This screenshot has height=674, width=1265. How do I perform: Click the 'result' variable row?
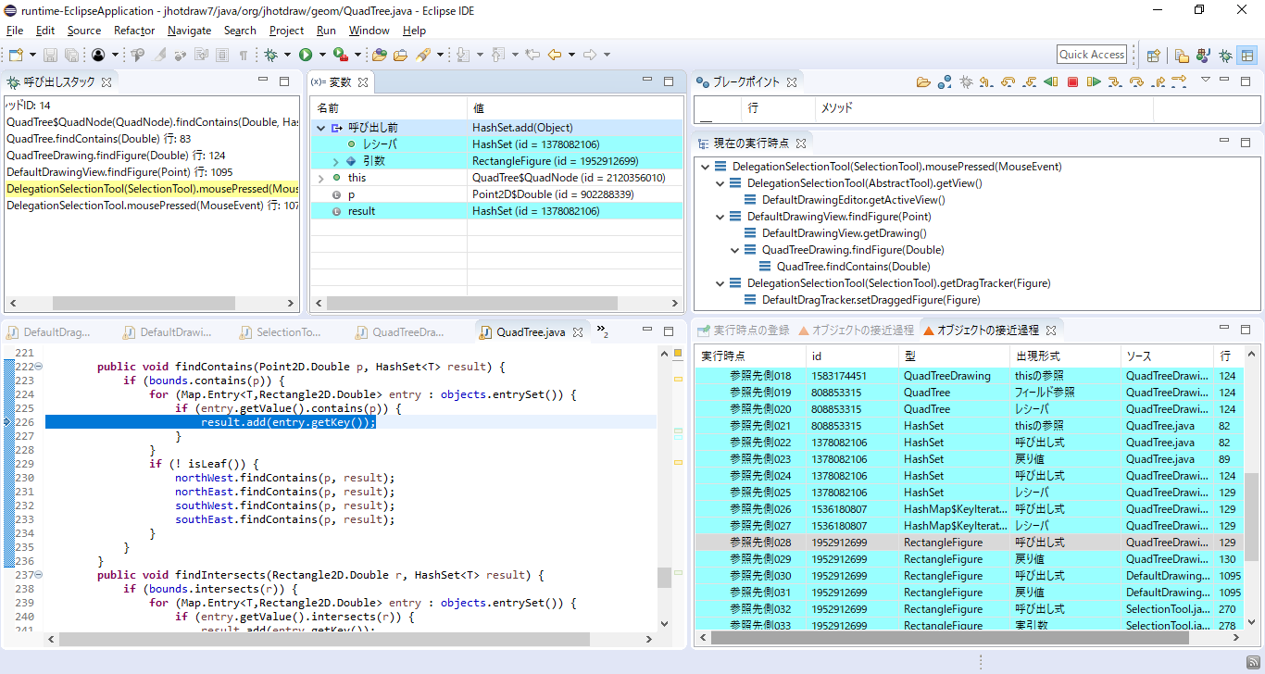(x=496, y=211)
